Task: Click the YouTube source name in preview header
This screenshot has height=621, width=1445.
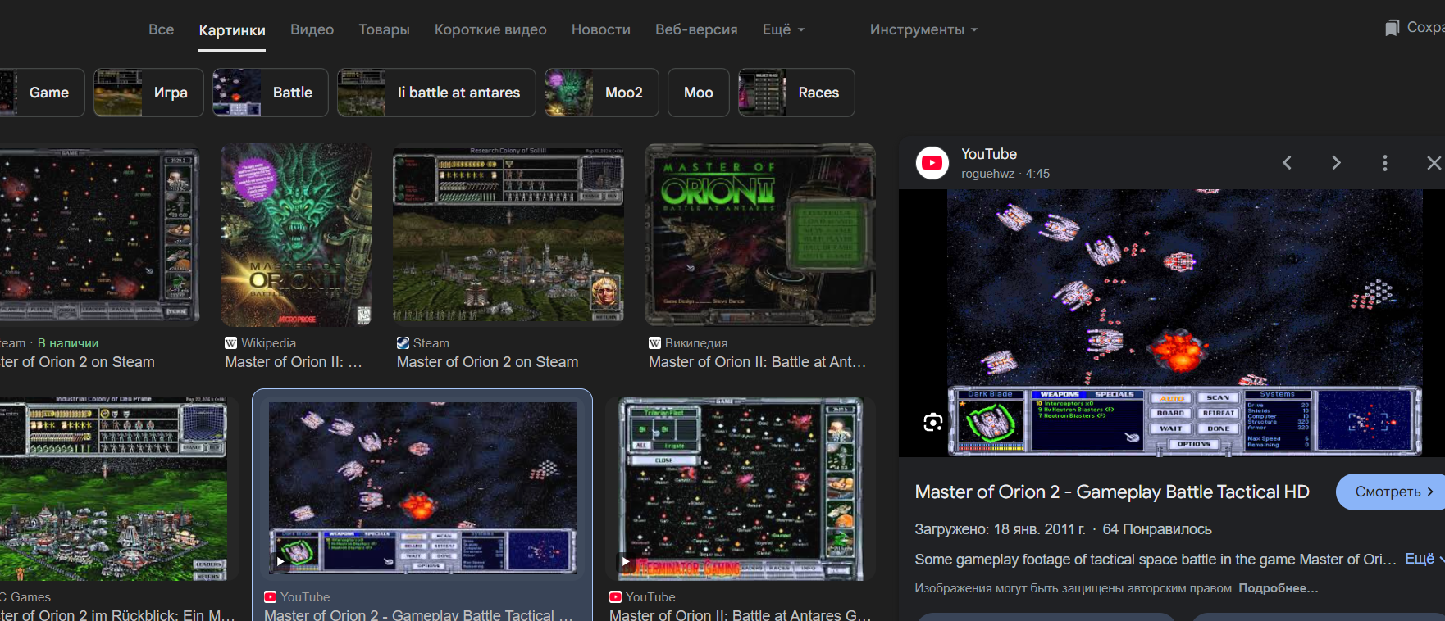Action: 989,154
